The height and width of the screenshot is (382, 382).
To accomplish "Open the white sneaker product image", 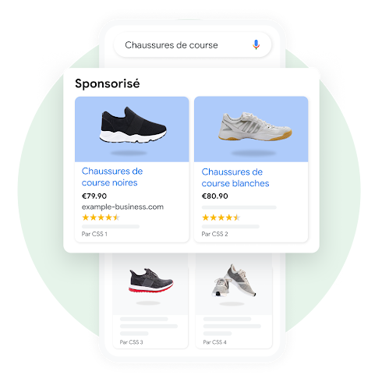I will [251, 129].
